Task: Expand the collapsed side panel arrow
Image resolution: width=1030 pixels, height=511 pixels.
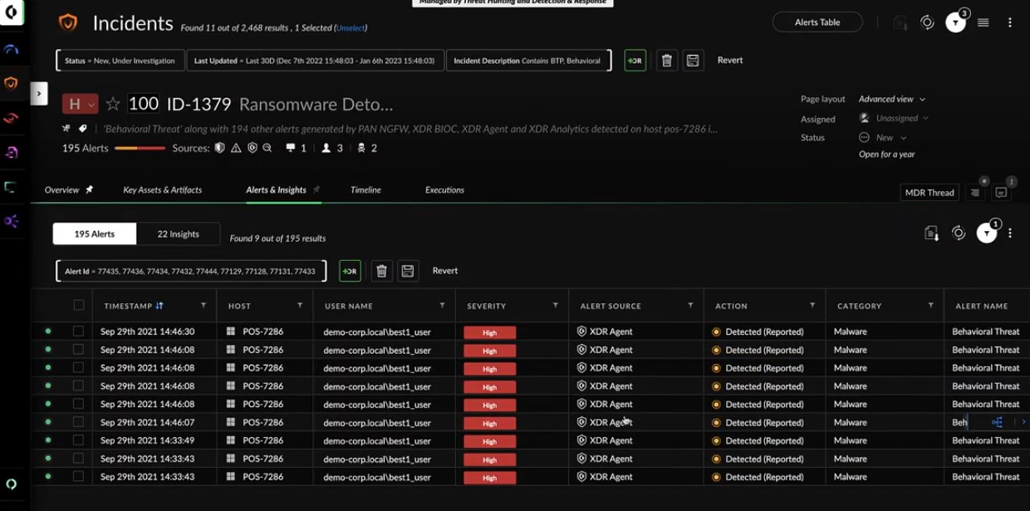Action: 39,93
